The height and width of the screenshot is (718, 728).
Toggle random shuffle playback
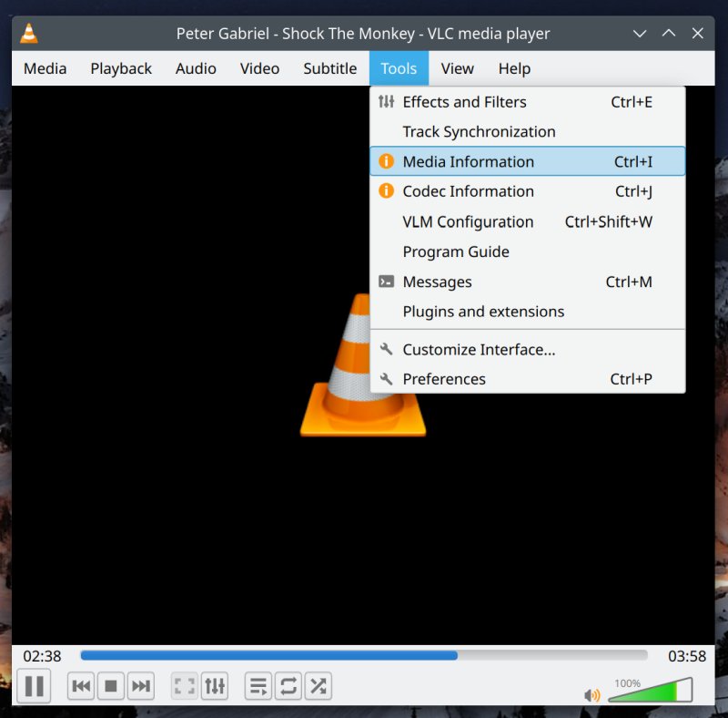pos(318,686)
